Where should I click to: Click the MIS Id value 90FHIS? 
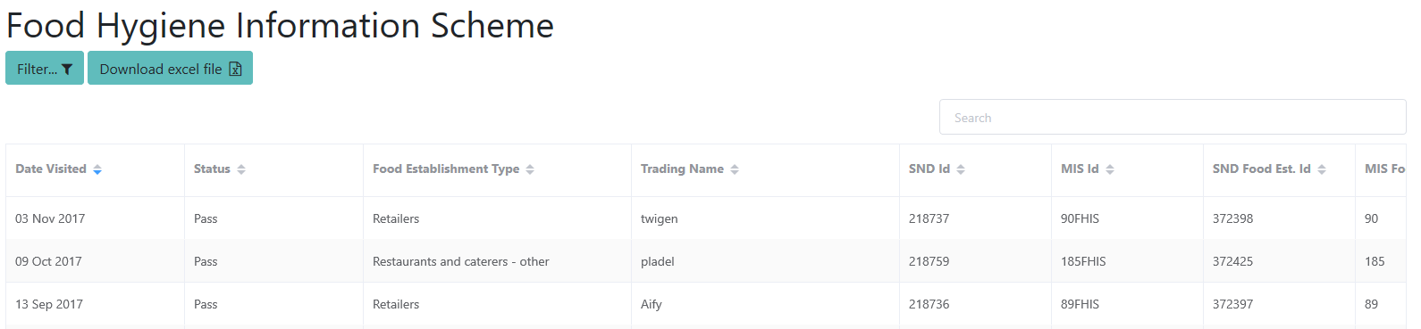pos(1080,218)
